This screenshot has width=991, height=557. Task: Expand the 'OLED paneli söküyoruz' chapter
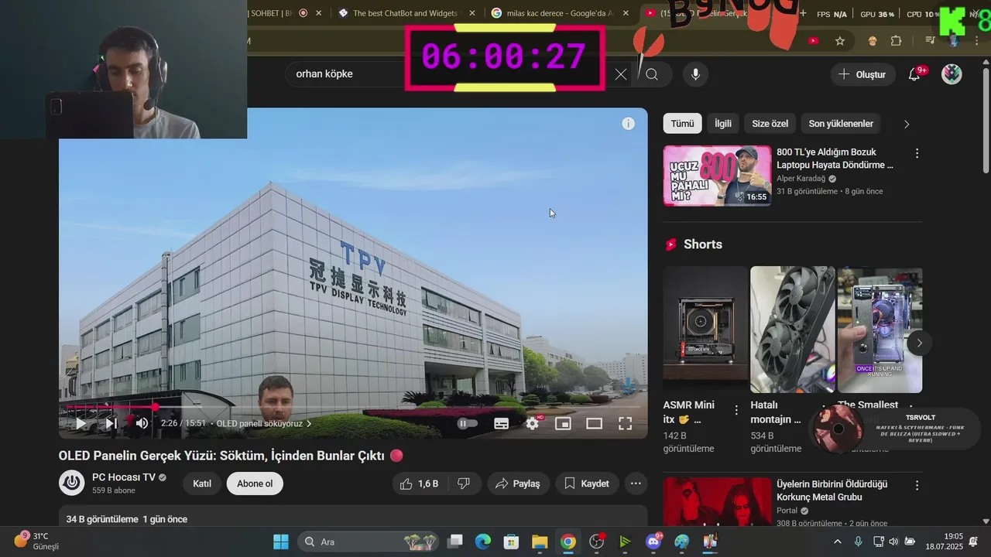click(264, 423)
